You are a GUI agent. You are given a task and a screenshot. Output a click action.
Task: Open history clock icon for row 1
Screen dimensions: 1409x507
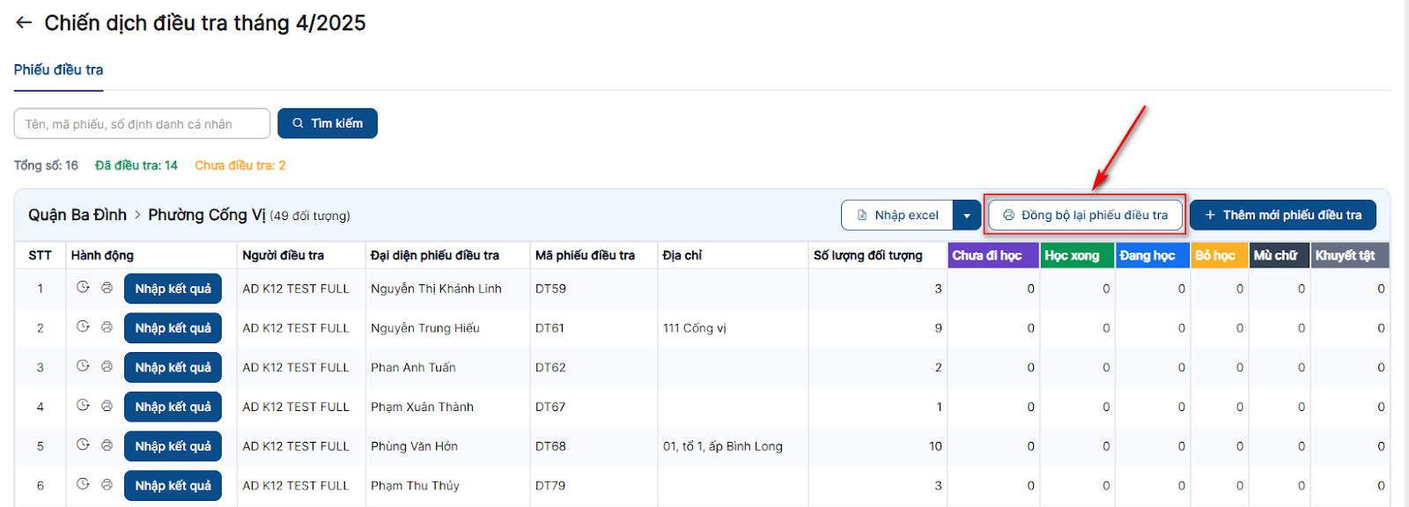click(83, 287)
